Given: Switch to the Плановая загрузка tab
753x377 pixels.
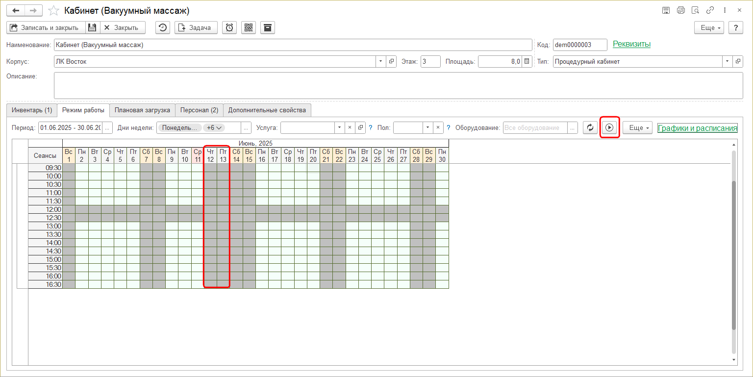Looking at the screenshot, I should 142,110.
